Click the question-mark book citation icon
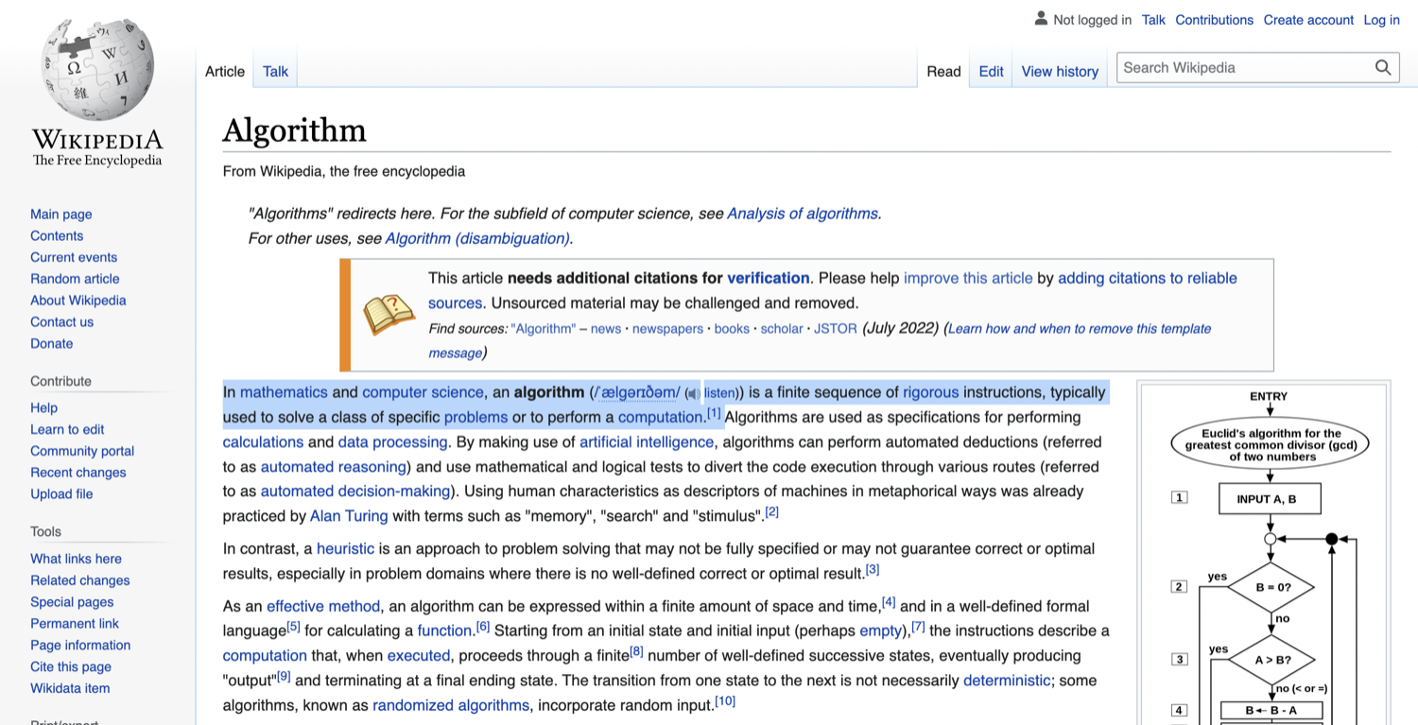 (x=389, y=315)
